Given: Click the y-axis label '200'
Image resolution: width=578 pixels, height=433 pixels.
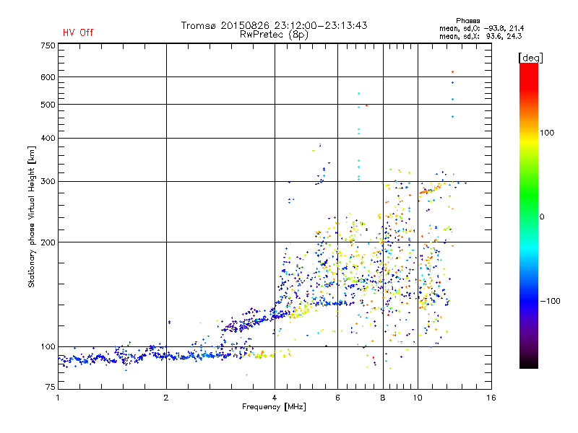Looking at the screenshot, I should pyautogui.click(x=48, y=242).
